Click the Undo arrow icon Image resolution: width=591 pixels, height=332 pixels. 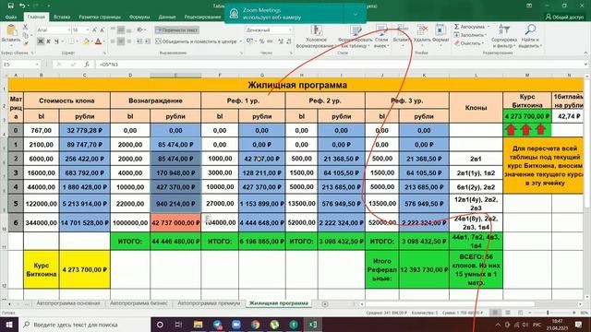pyautogui.click(x=22, y=6)
